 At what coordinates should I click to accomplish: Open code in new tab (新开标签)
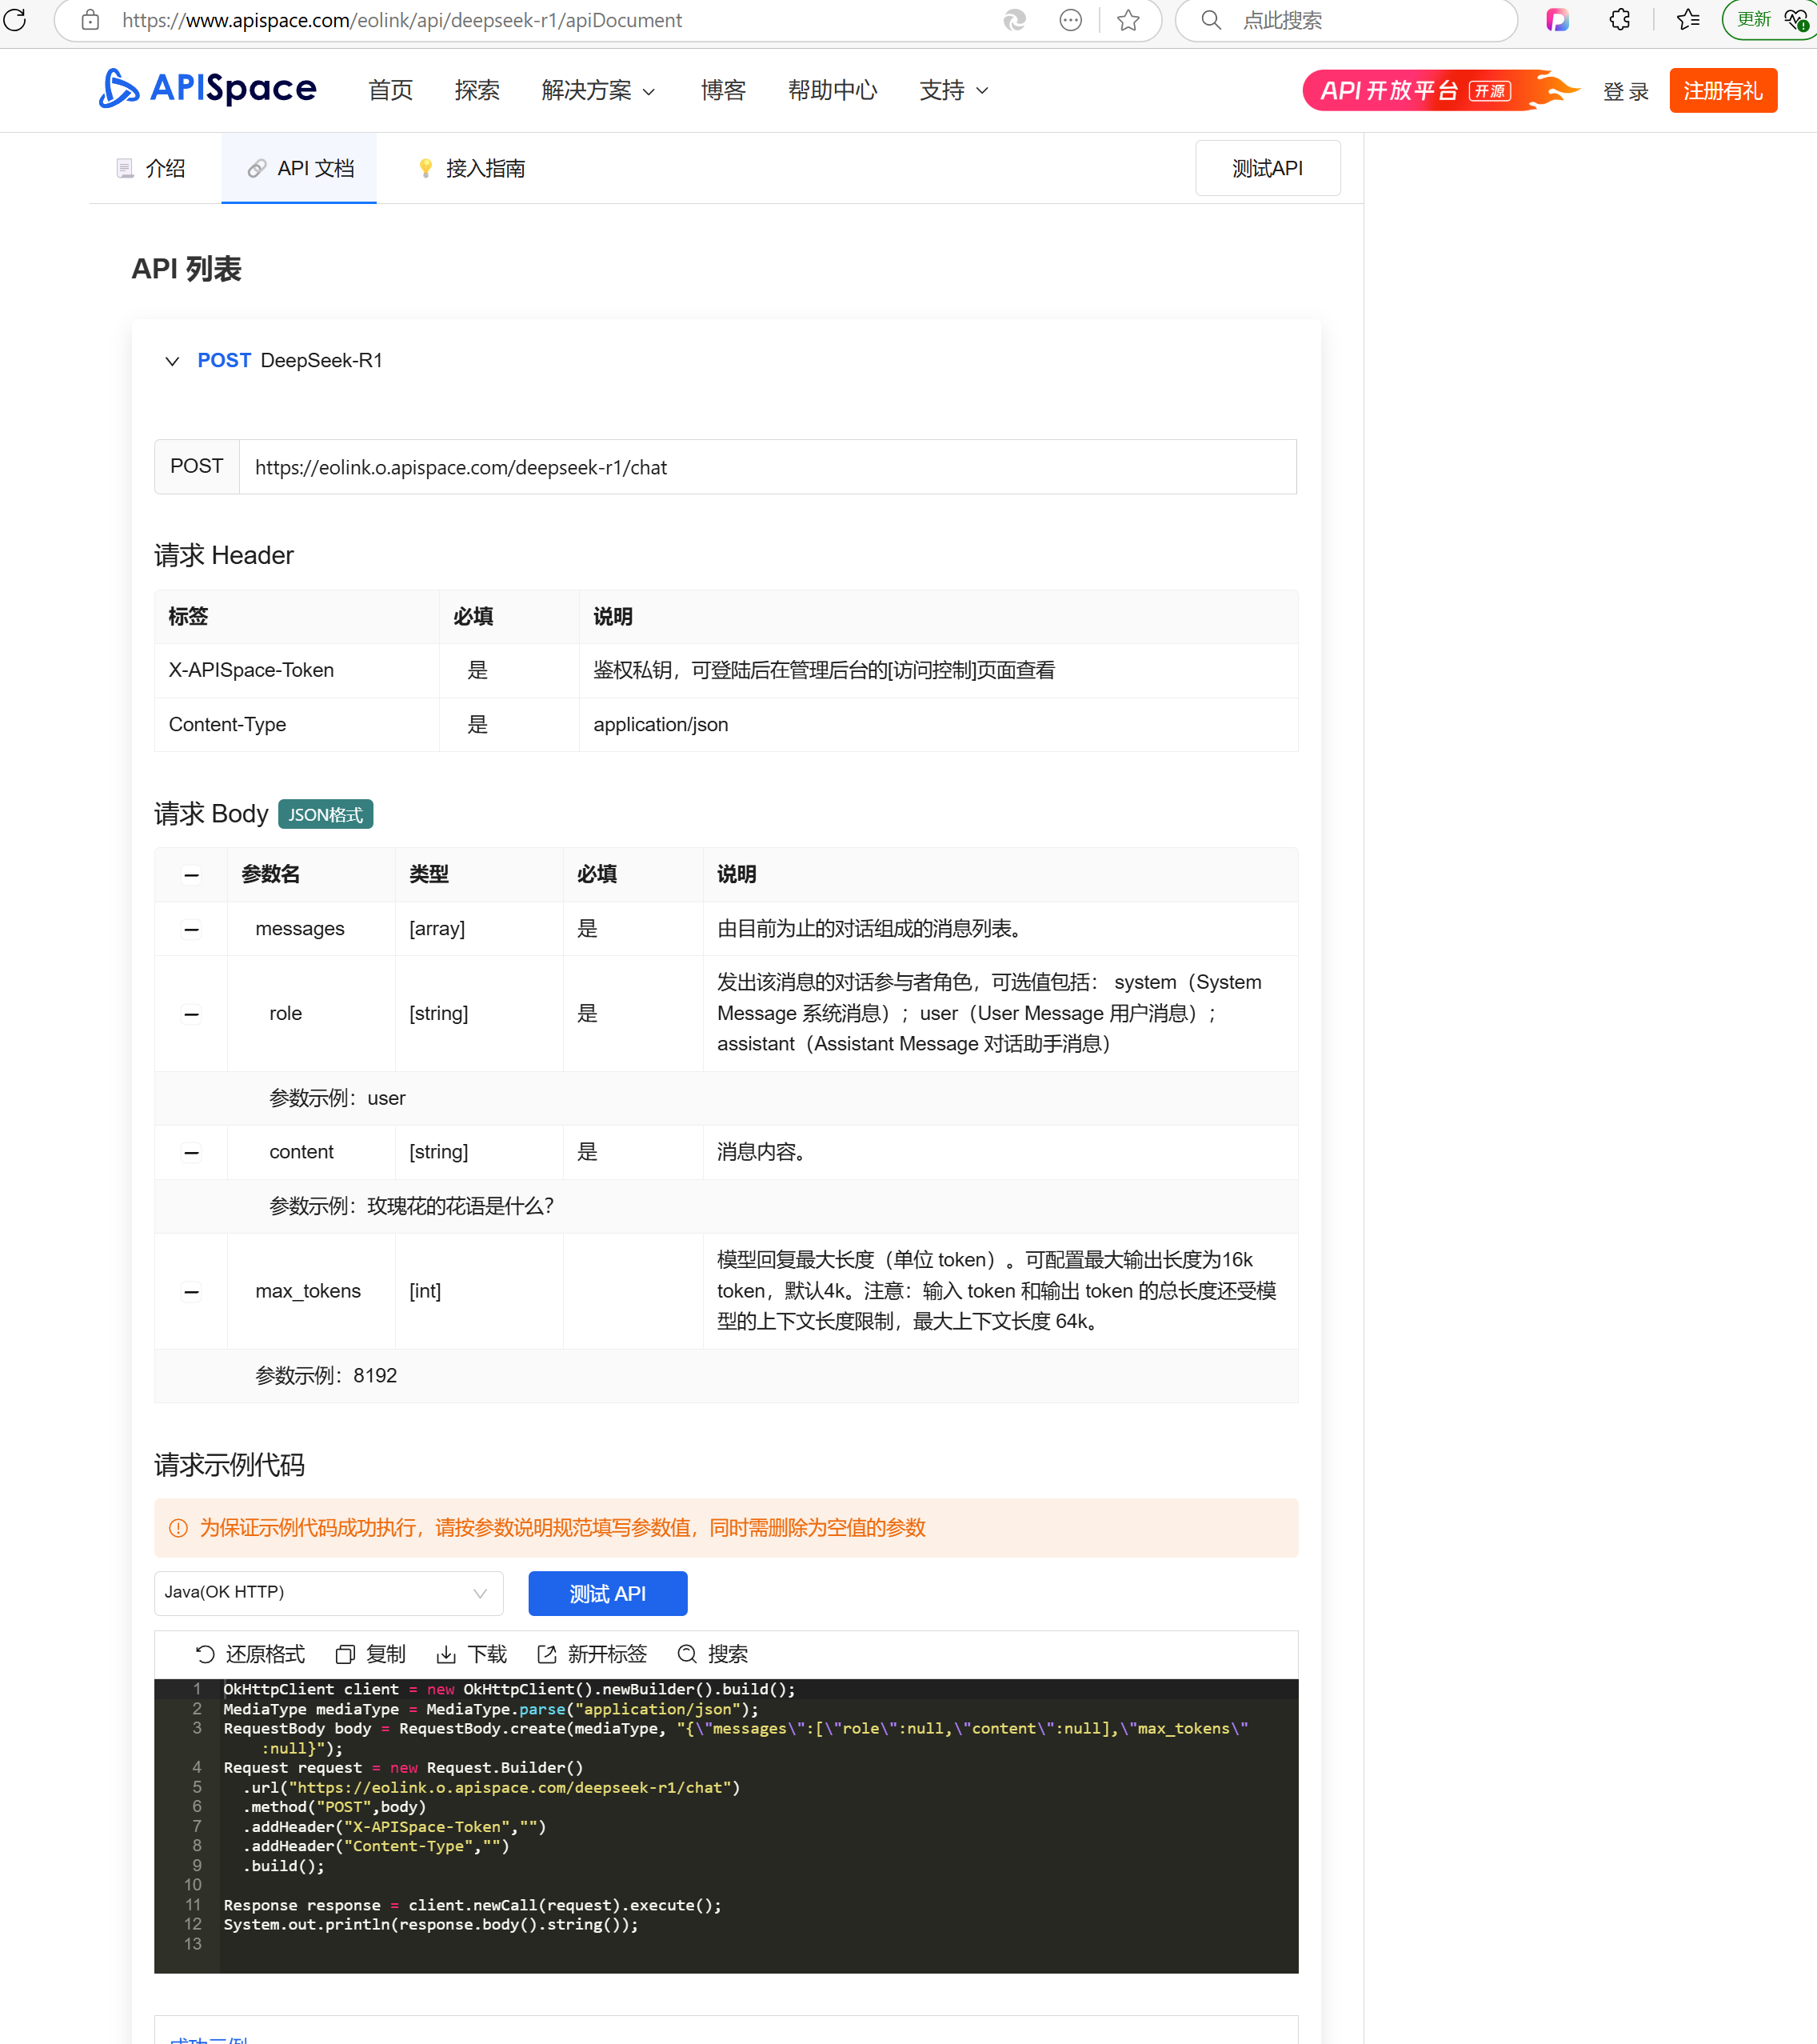pos(547,1654)
